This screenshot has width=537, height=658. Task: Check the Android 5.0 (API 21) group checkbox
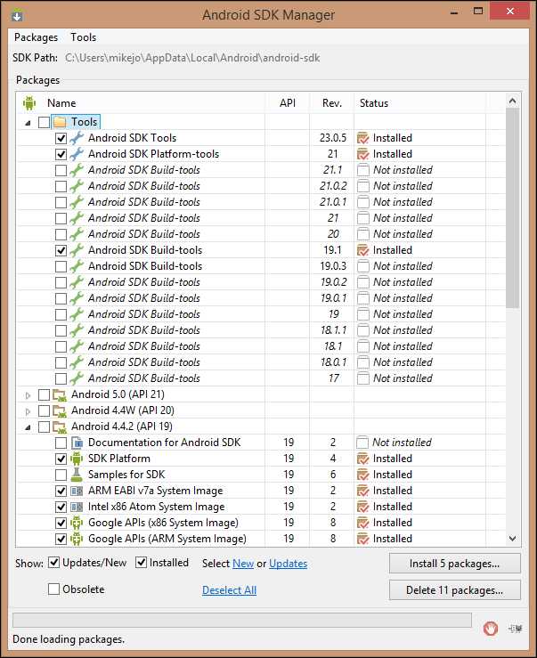point(45,394)
